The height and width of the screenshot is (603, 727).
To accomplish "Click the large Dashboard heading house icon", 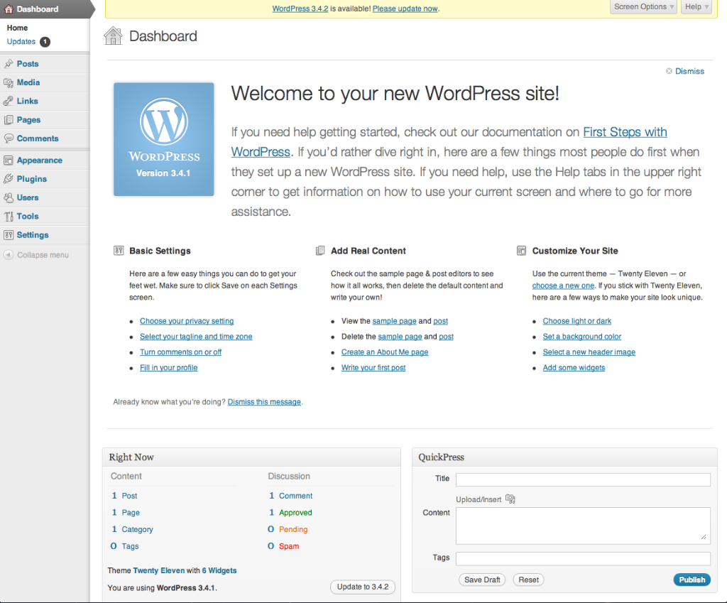I will (x=113, y=36).
